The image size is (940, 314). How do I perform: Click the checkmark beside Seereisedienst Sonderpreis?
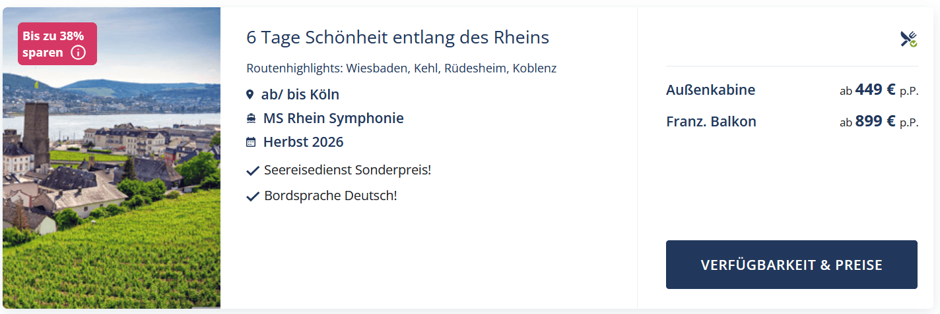coord(252,171)
